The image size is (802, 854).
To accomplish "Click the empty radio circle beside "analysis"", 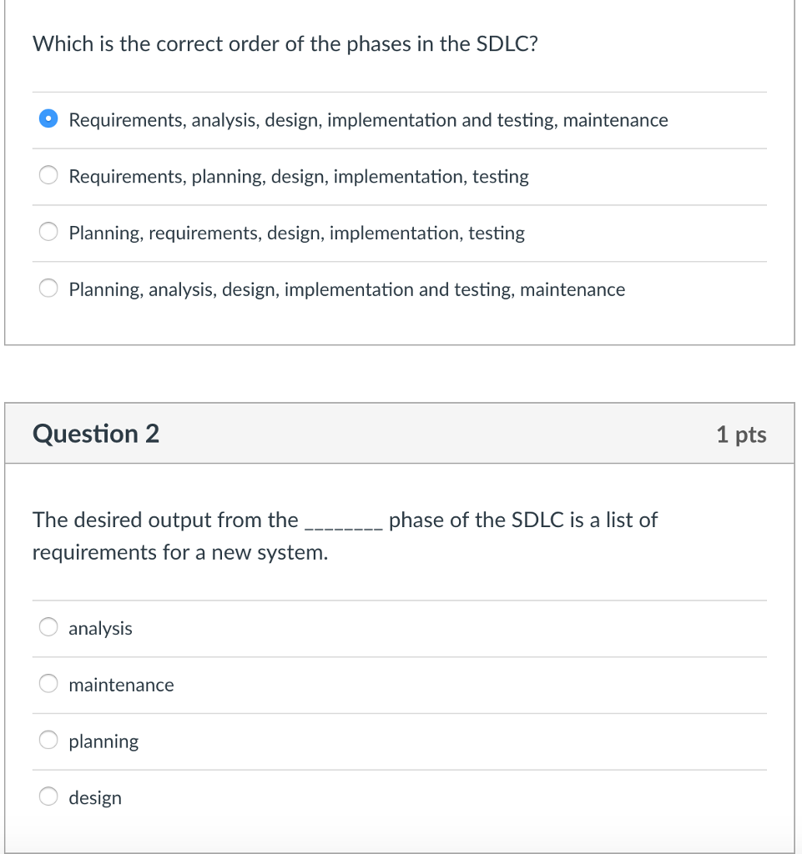I will pyautogui.click(x=48, y=626).
